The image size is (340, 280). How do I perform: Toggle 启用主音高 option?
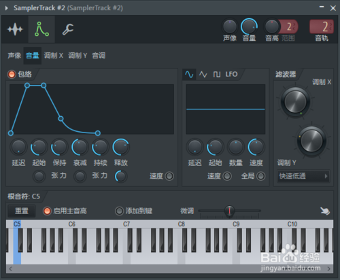point(47,211)
